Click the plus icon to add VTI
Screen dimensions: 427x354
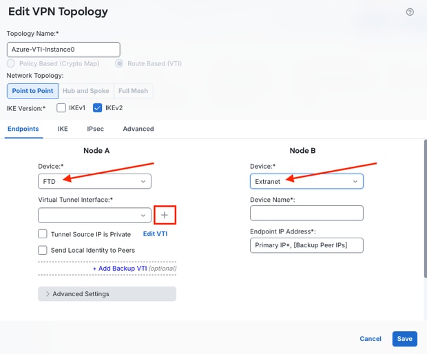[x=165, y=215]
